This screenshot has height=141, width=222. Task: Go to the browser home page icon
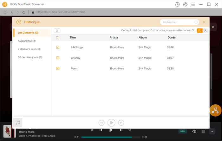coord(5,12)
